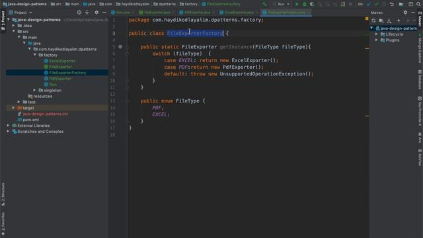The height and width of the screenshot is (238, 423).
Task: Click the Maven download sources icon
Action: point(389,20)
